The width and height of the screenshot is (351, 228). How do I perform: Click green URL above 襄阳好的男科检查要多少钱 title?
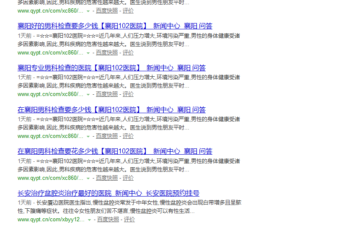point(50,11)
